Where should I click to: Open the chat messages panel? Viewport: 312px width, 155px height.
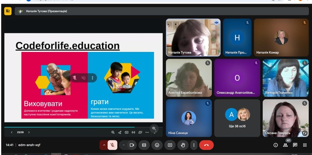pyautogui.click(x=295, y=145)
